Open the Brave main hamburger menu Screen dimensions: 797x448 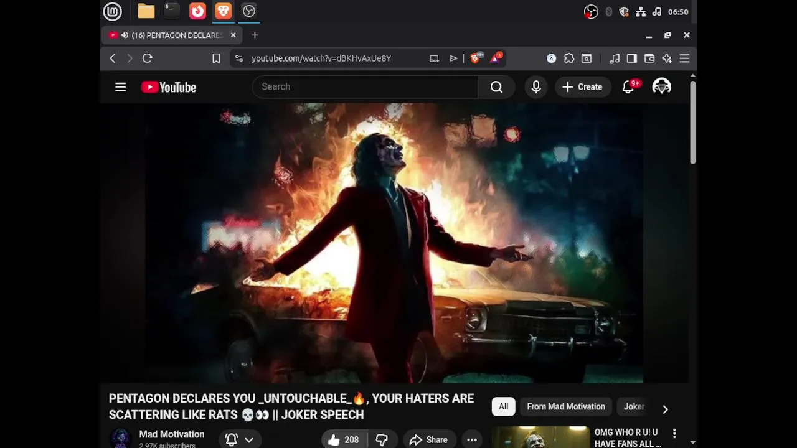pyautogui.click(x=684, y=58)
